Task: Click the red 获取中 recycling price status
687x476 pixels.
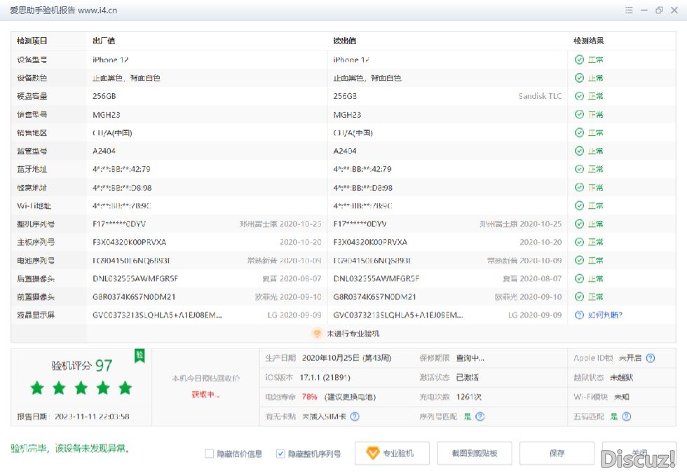Action: (206, 395)
